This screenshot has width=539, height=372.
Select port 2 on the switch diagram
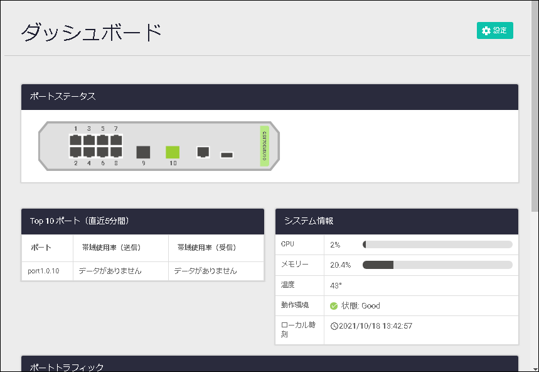[75, 151]
